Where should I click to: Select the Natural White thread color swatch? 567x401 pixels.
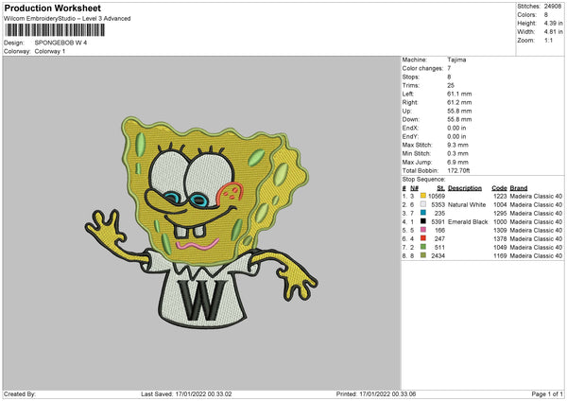pyautogui.click(x=423, y=204)
